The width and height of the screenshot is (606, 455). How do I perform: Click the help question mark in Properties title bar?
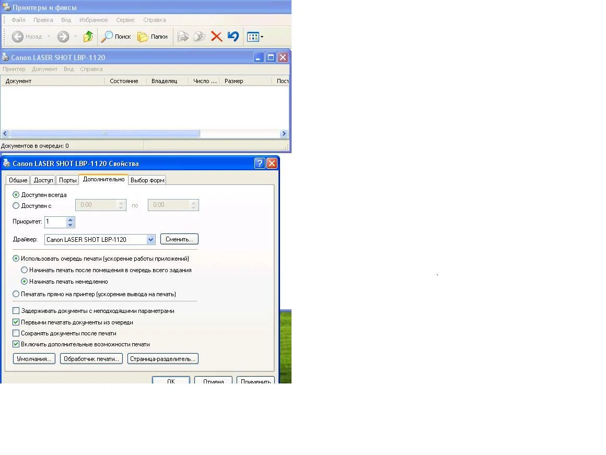[259, 163]
